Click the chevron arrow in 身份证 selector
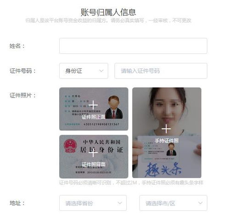The height and width of the screenshot is (216, 229). pyautogui.click(x=101, y=71)
